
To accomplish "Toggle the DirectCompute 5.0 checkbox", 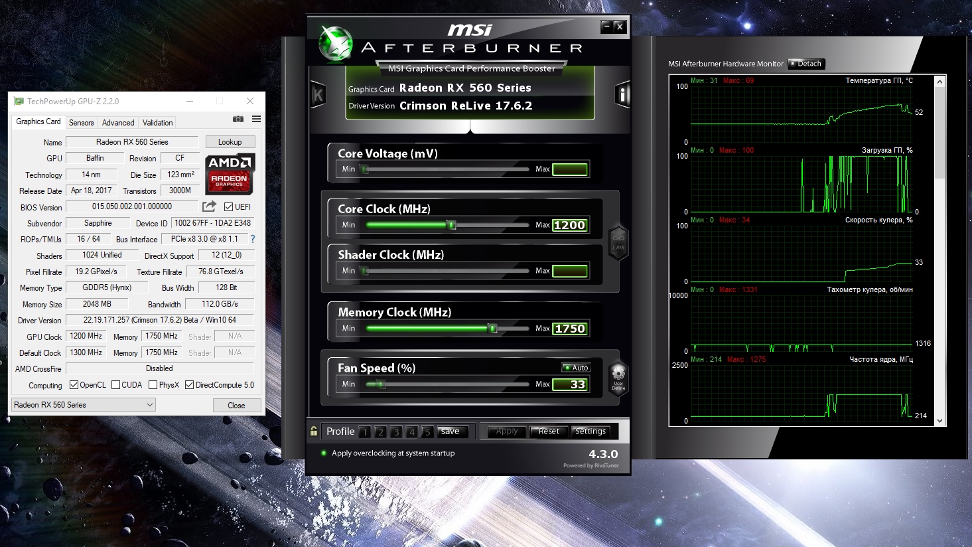I will [189, 385].
